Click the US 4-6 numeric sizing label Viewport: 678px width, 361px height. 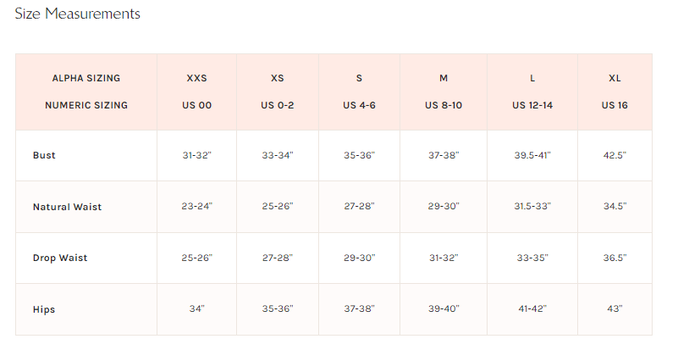click(360, 105)
